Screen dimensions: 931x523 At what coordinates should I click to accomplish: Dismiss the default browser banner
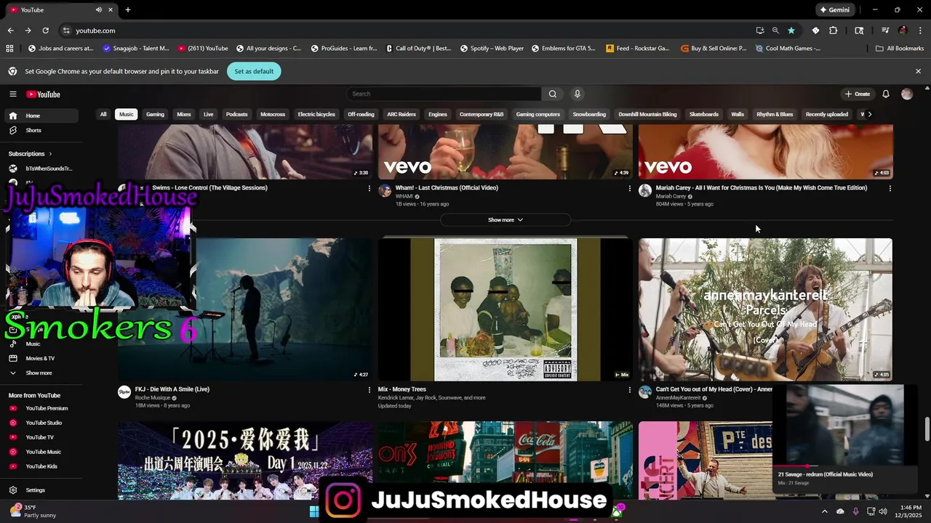tap(918, 71)
